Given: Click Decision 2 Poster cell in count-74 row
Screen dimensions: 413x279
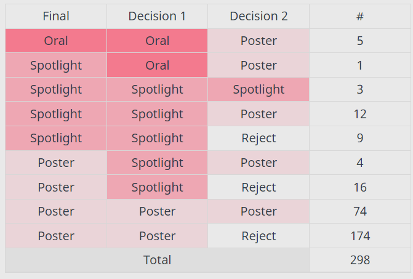Looking at the screenshot, I should point(259,211).
